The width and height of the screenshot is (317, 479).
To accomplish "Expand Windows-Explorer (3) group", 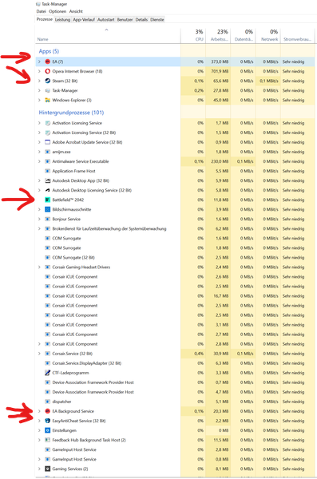I will tap(39, 101).
